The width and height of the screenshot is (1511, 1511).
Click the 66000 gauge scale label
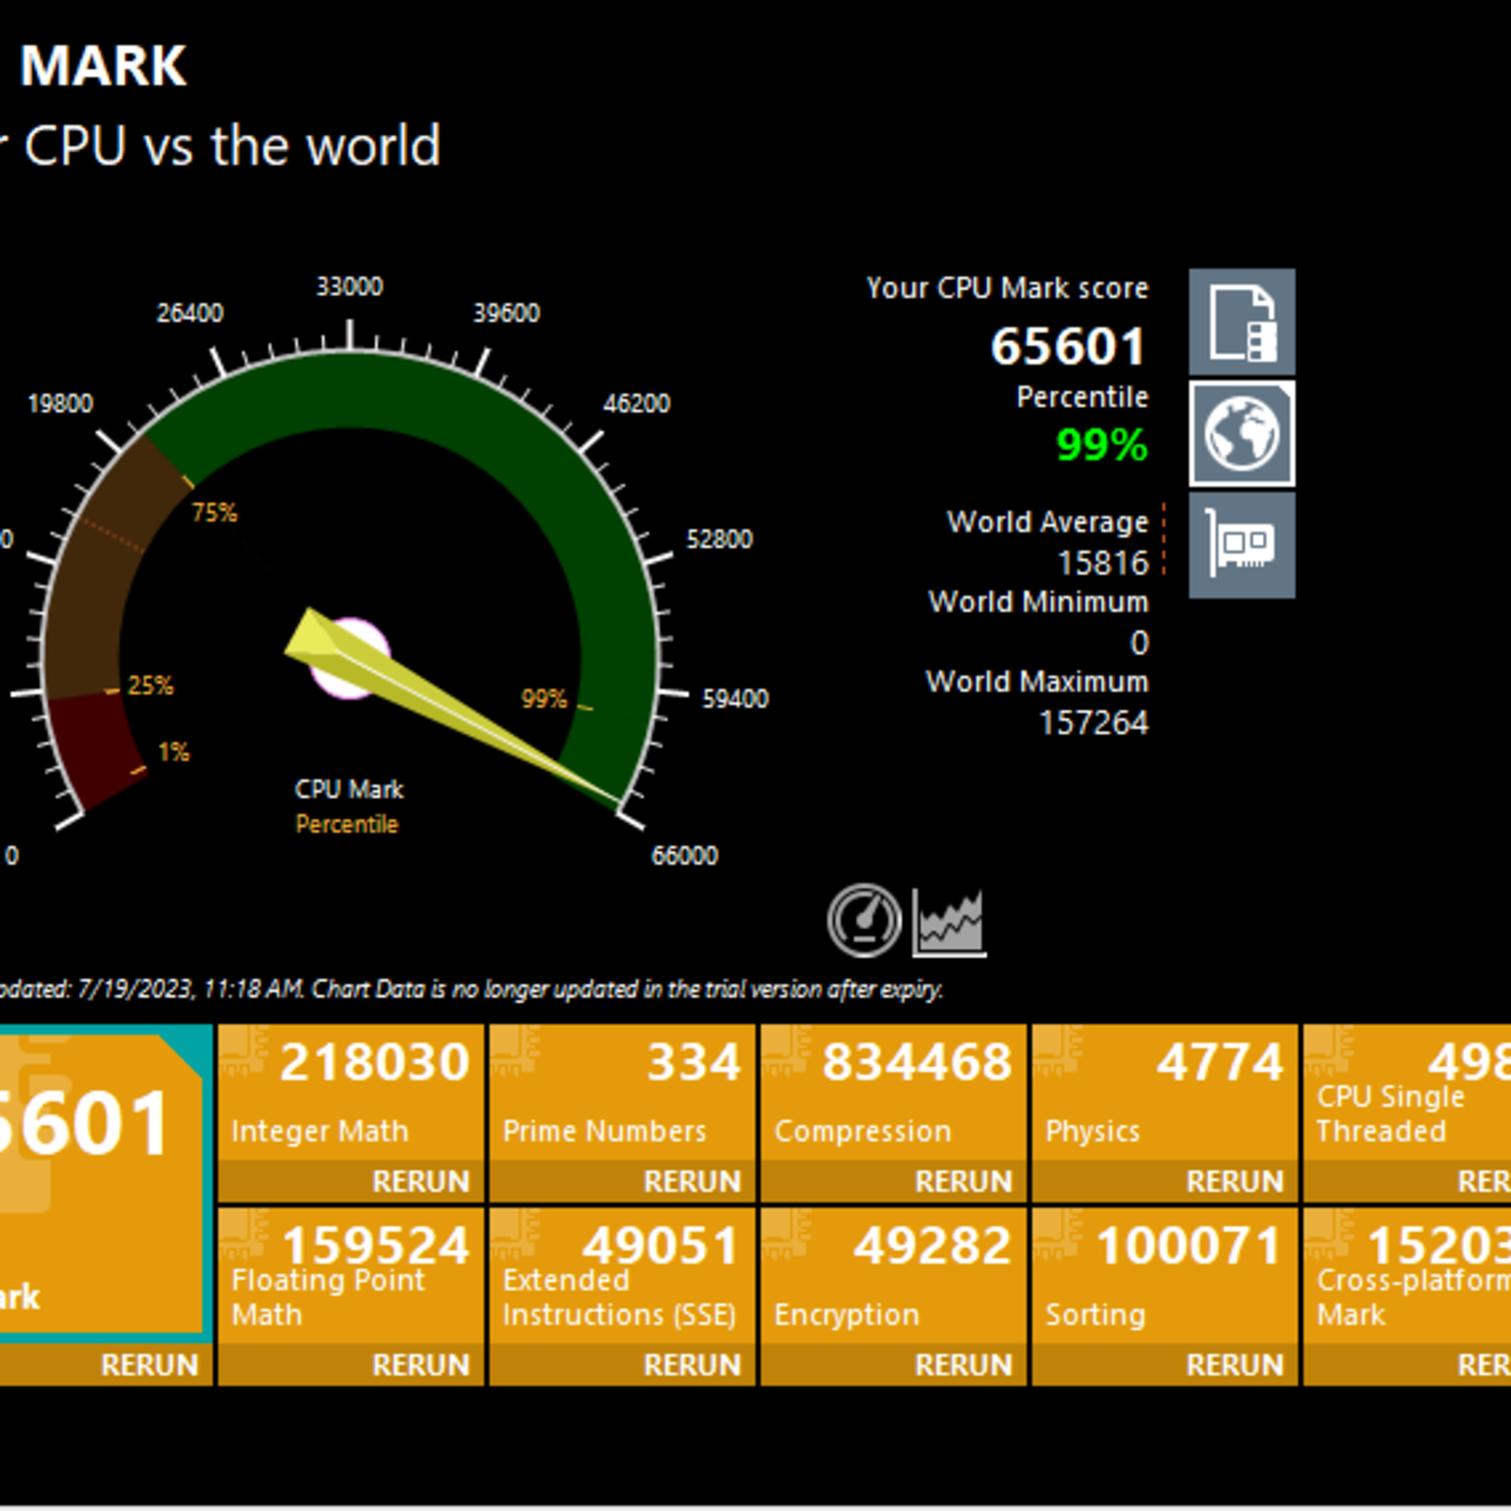click(x=684, y=855)
